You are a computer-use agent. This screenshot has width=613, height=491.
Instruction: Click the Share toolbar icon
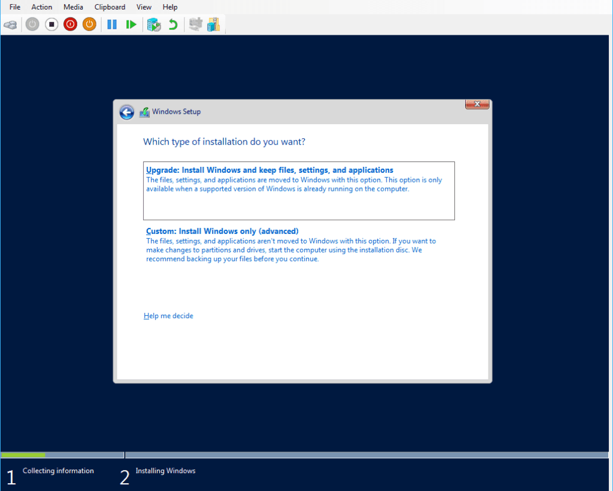click(214, 24)
